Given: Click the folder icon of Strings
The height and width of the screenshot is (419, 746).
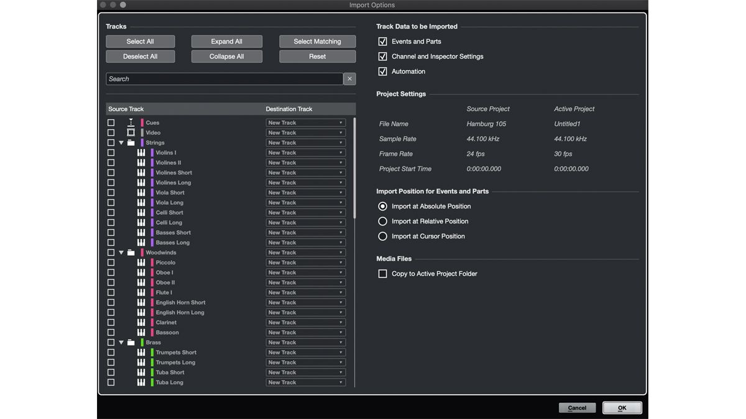Looking at the screenshot, I should (x=131, y=143).
